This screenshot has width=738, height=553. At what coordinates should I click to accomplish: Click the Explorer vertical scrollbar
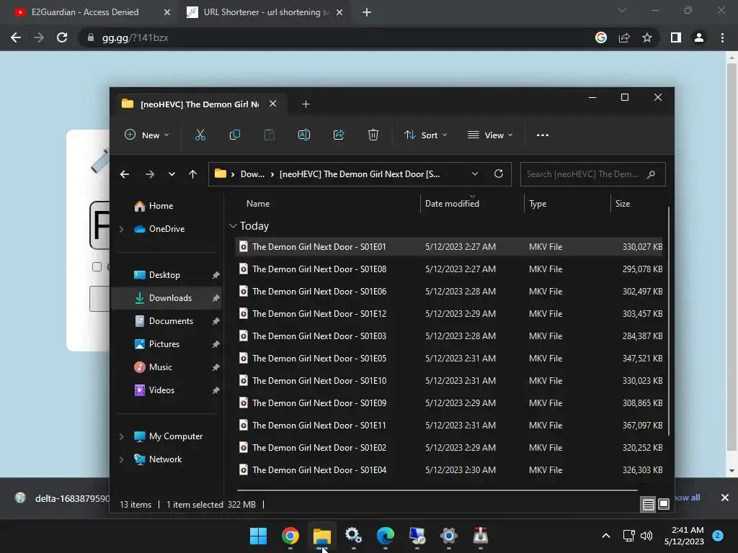tap(668, 320)
